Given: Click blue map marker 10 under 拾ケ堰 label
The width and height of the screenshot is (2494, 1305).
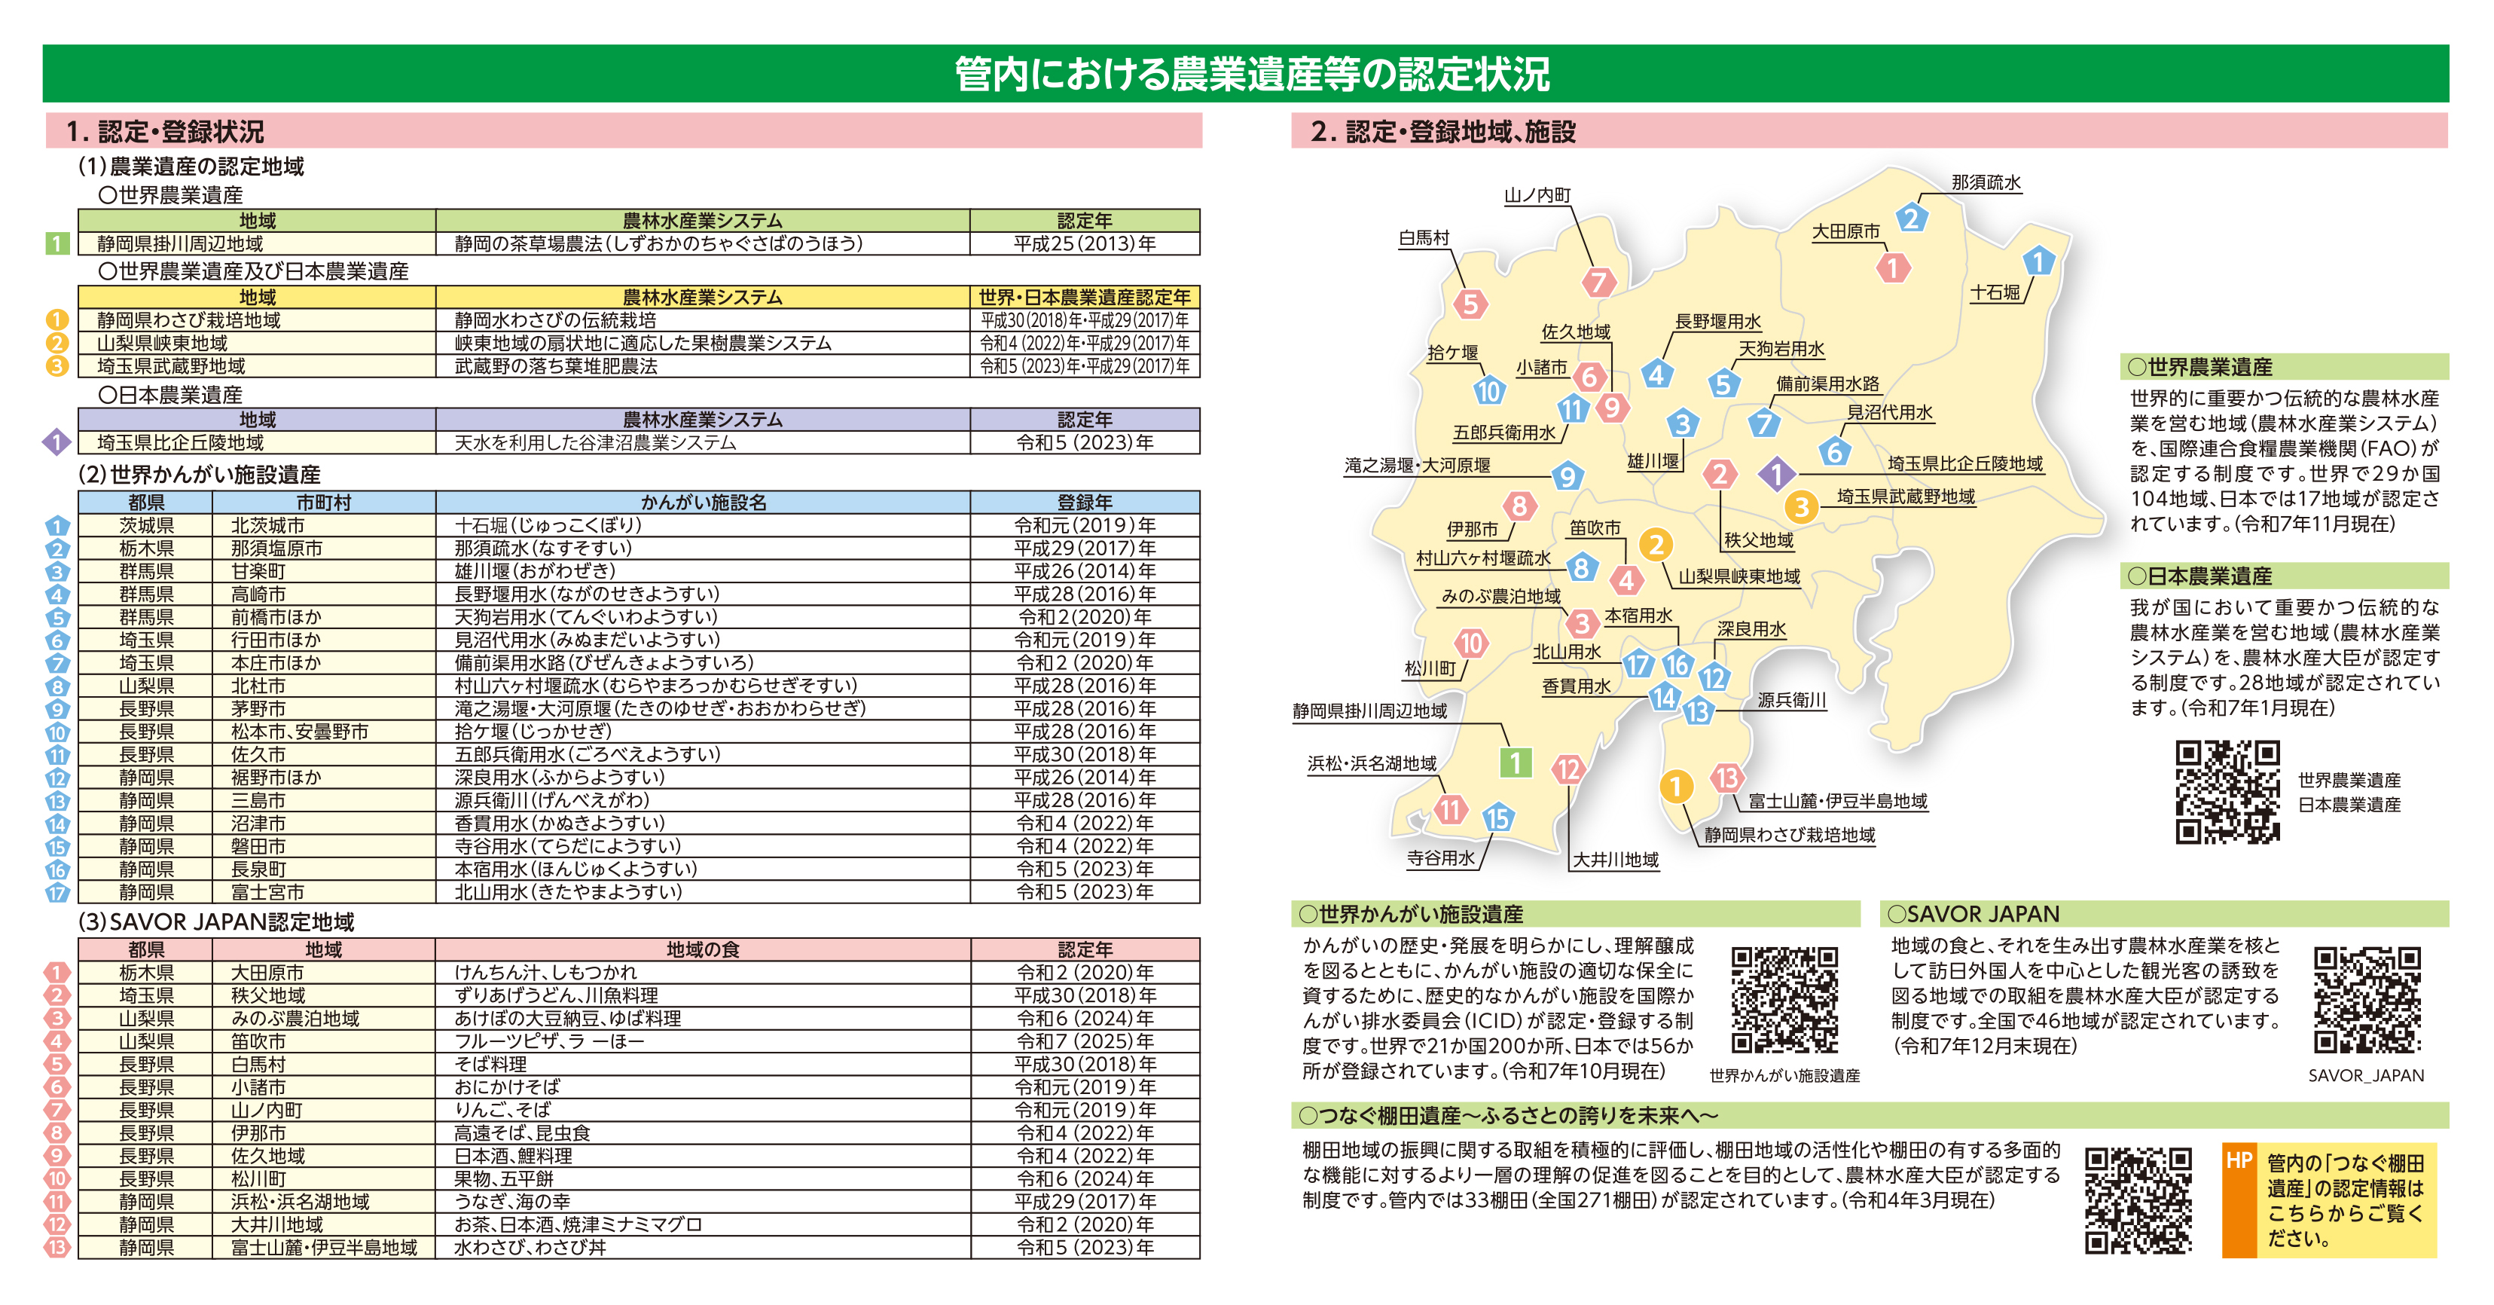Looking at the screenshot, I should point(1489,390).
